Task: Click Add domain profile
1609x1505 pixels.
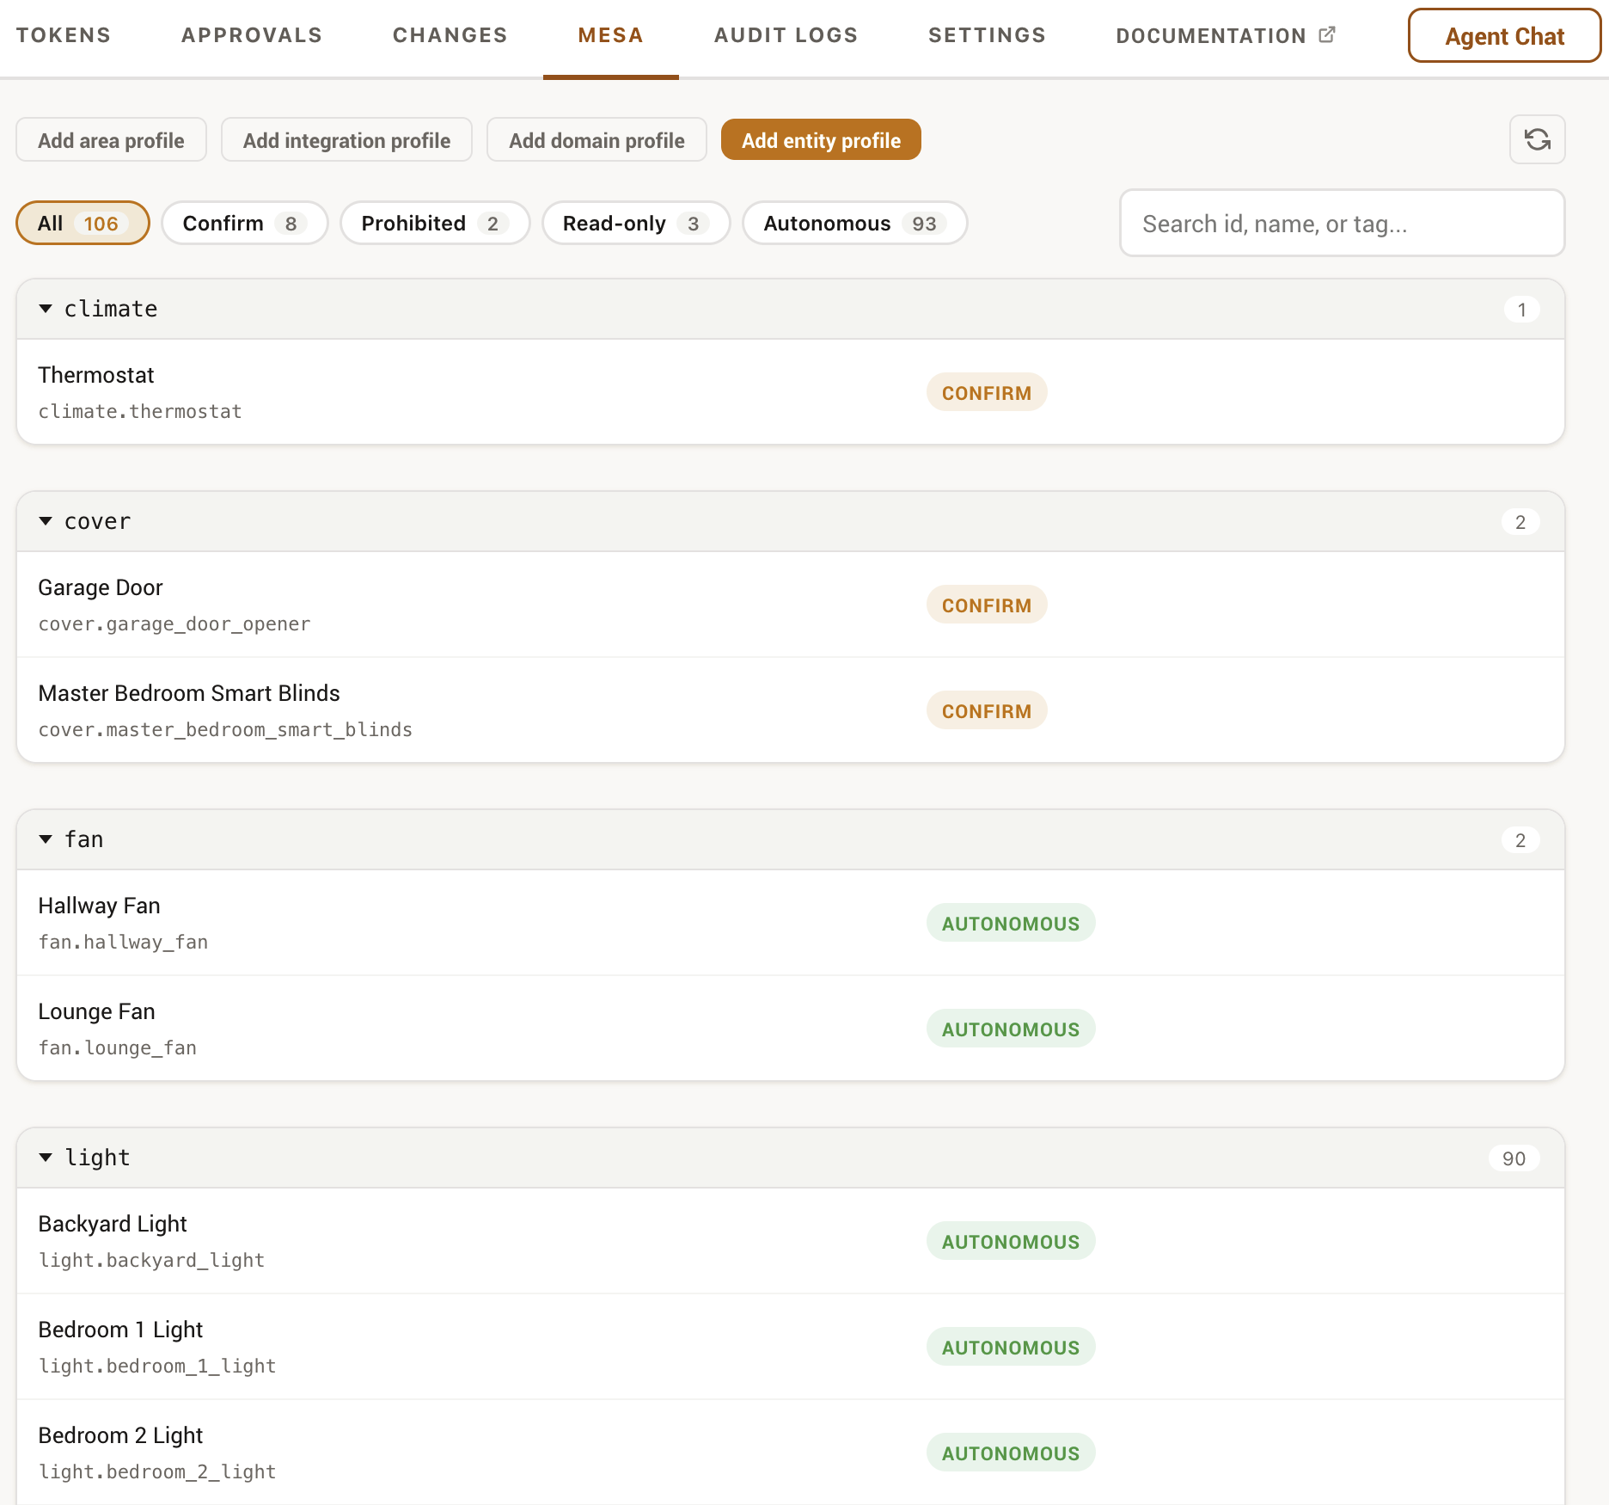Action: [x=596, y=140]
